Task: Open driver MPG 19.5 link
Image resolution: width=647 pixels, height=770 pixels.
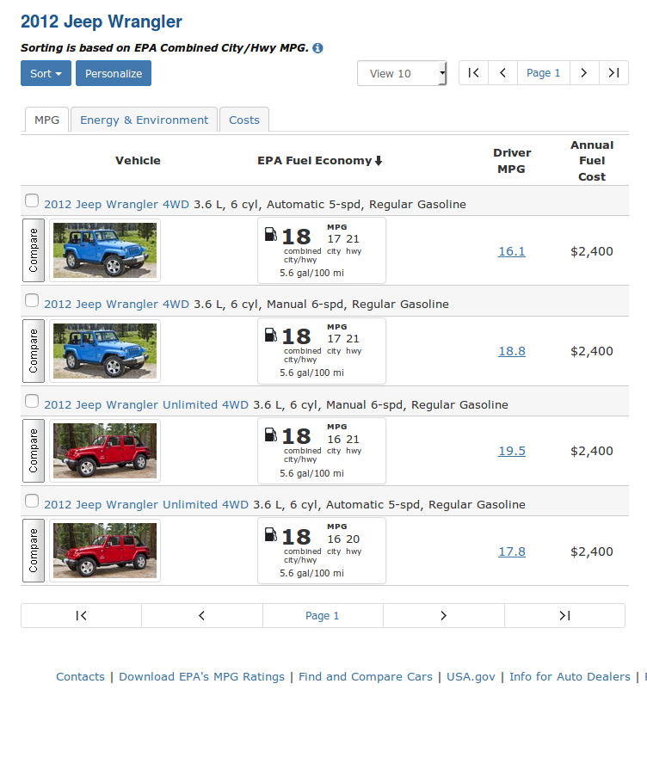Action: (x=512, y=451)
